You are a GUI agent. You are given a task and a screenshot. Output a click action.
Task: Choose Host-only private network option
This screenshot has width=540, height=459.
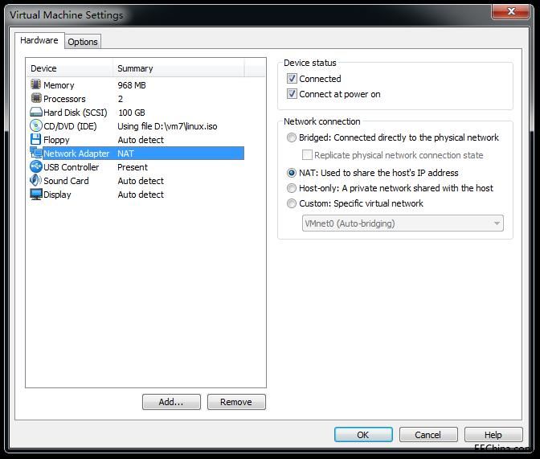292,188
